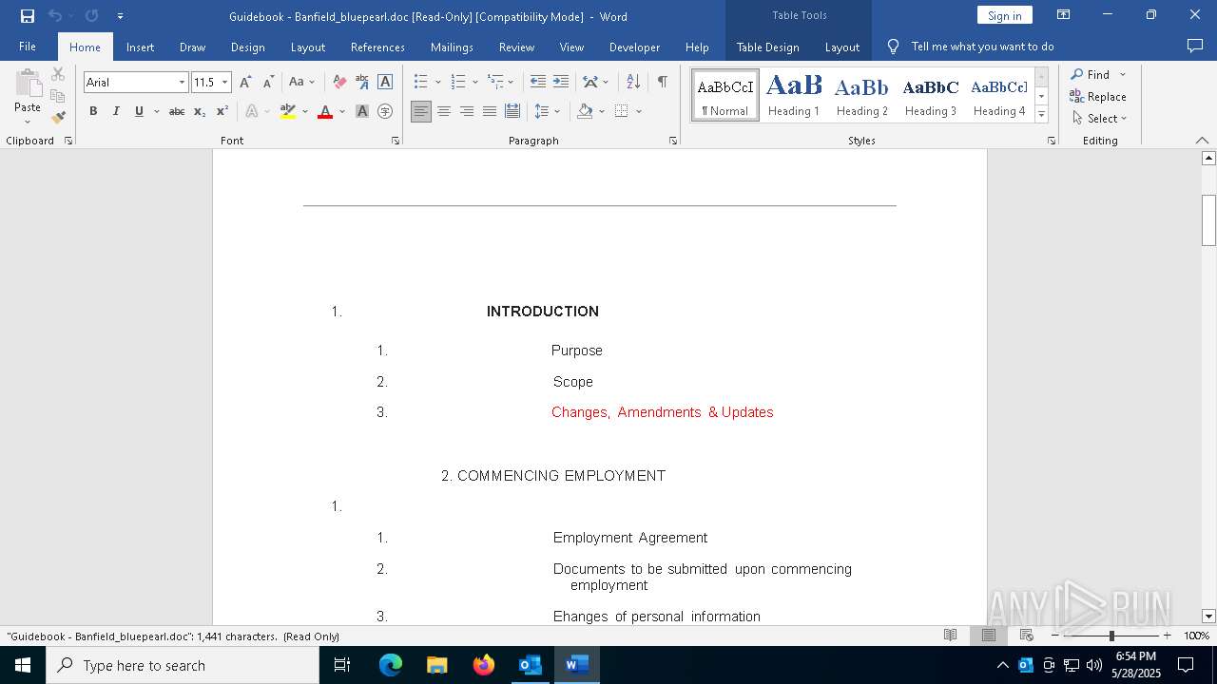Apply the Heading 3 style

931,95
